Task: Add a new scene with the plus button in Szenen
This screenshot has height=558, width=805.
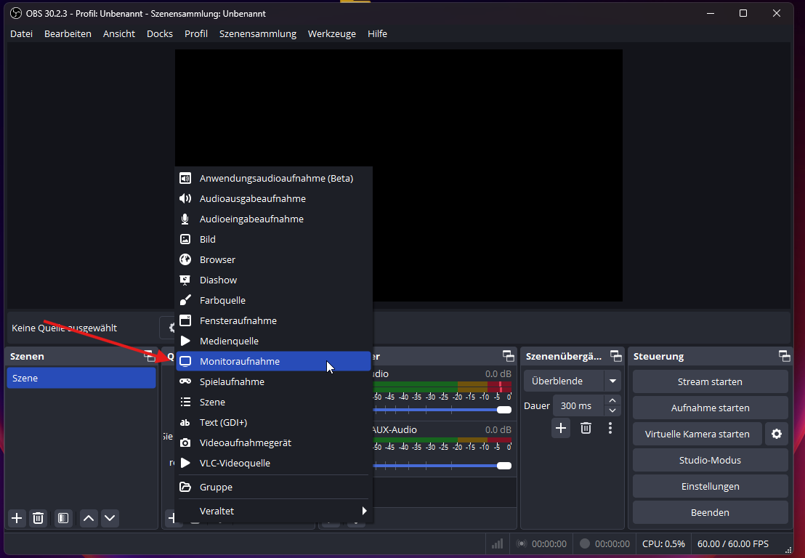Action: 17,518
